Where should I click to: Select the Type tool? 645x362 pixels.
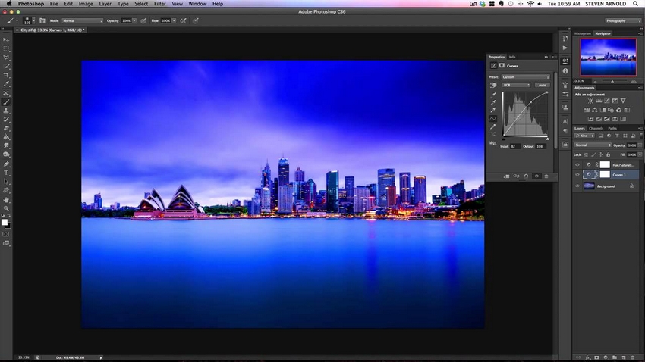tap(6, 173)
